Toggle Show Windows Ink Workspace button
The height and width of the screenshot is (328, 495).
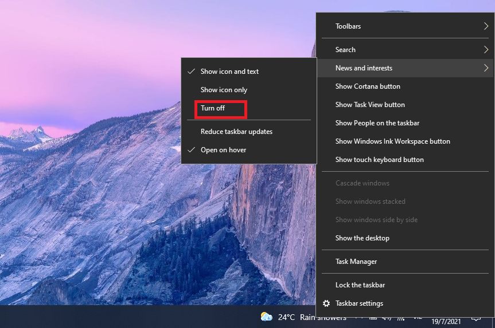(x=405, y=141)
